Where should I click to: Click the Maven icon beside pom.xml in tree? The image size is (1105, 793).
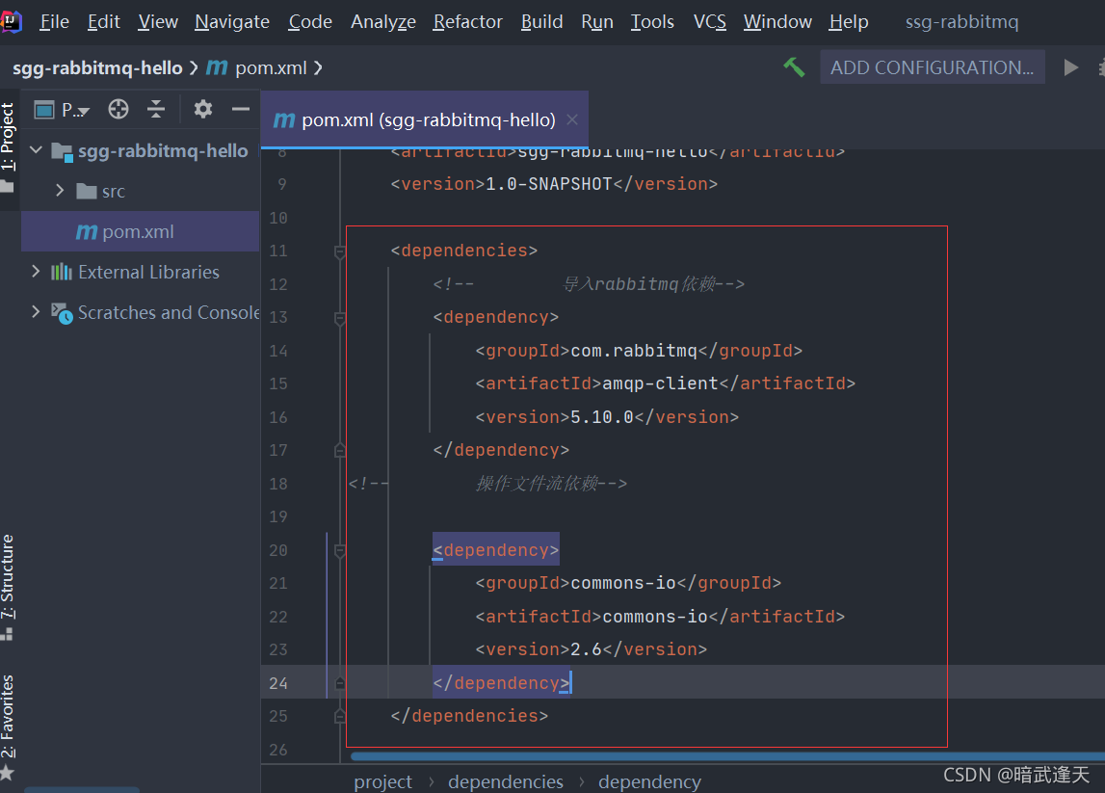point(86,232)
